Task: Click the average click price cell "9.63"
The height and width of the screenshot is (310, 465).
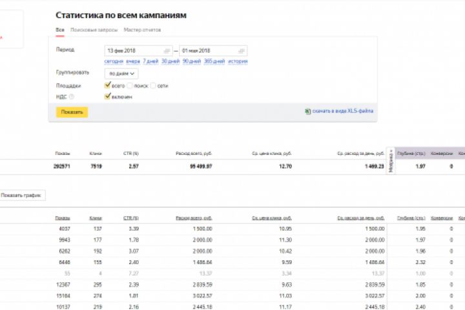Action: pos(287,284)
